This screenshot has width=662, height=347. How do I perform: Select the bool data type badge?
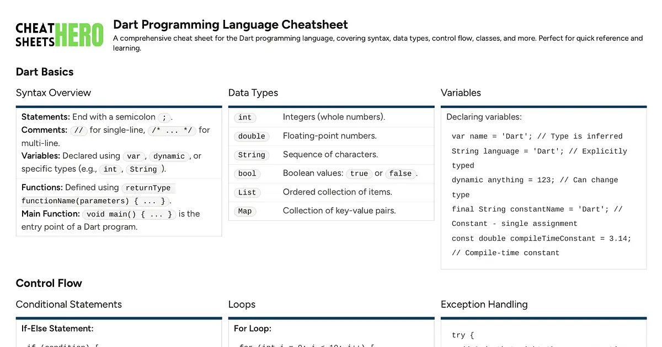[x=247, y=173]
